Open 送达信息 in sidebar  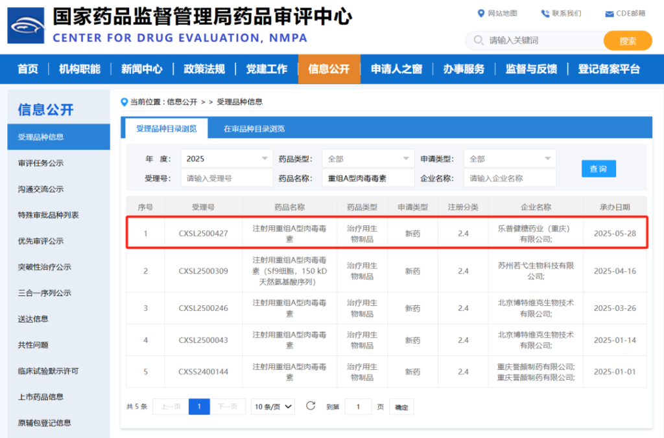point(33,319)
